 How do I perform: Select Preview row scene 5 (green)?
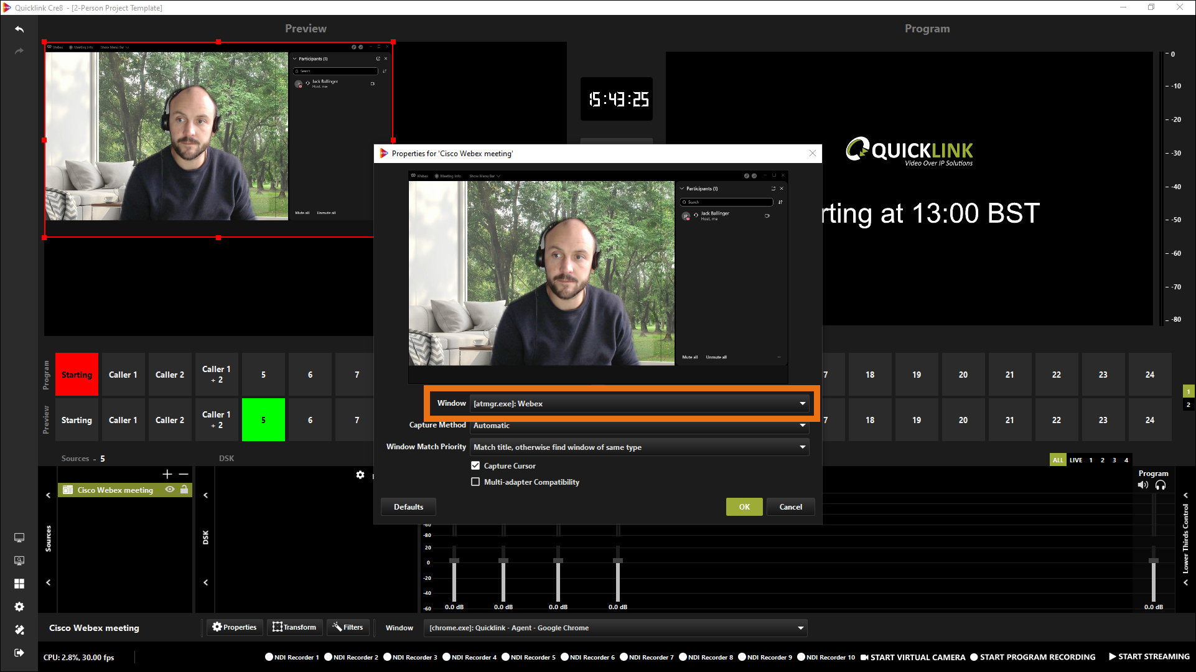point(263,420)
